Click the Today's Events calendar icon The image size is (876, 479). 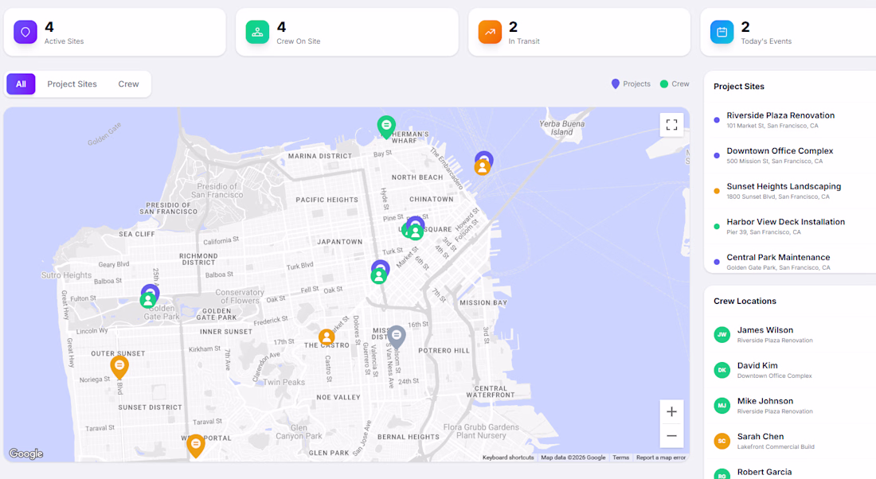722,33
